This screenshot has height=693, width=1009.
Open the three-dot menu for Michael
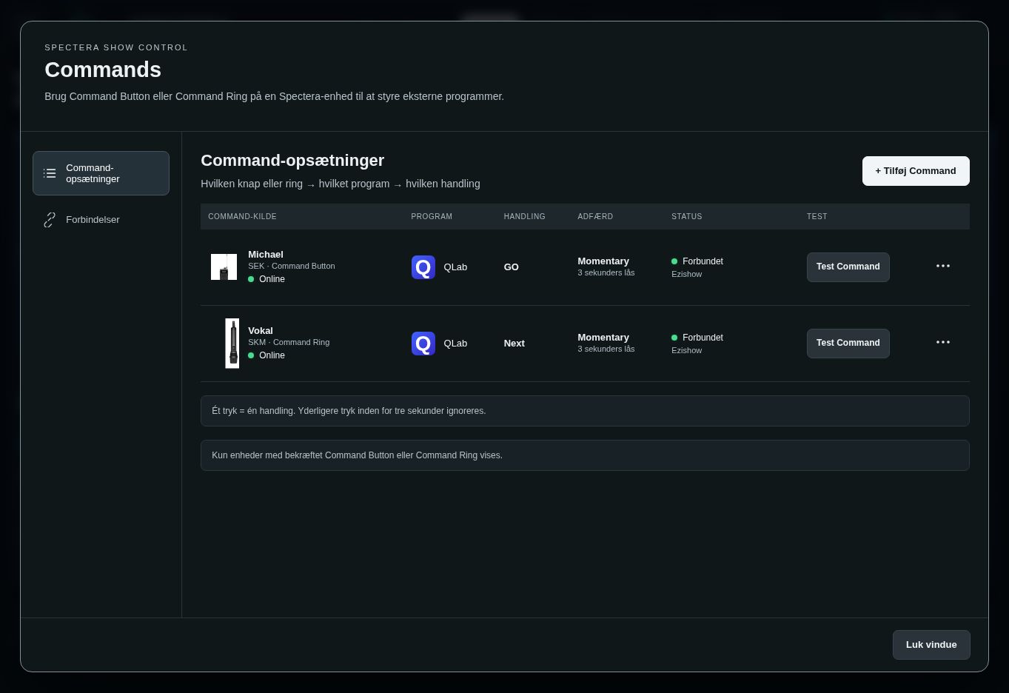coord(943,266)
